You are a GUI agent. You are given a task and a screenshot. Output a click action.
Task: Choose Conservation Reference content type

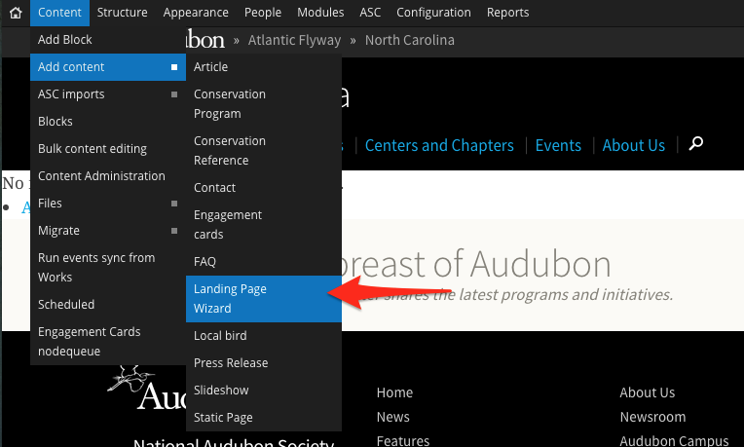[x=264, y=150]
